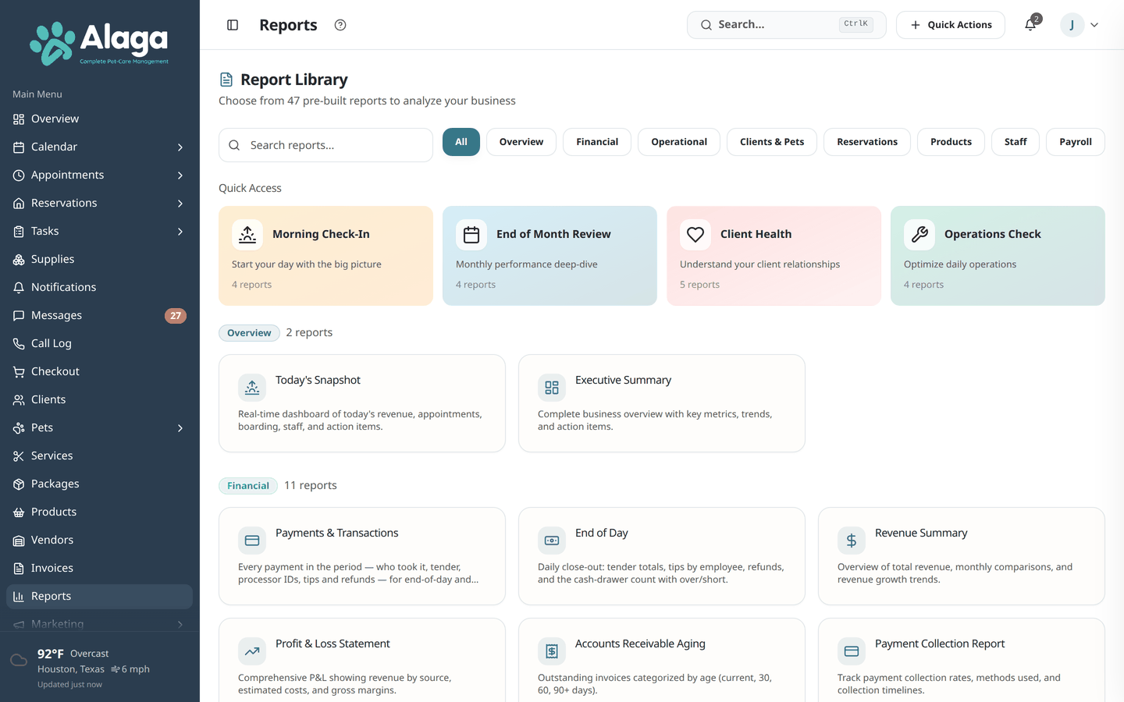This screenshot has width=1124, height=702.
Task: Click "Understand your client relationships" text
Action: coord(759,264)
